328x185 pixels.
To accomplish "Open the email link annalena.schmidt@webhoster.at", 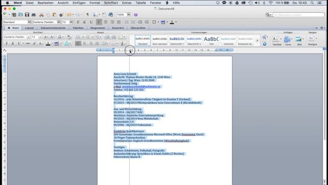I will (x=141, y=87).
